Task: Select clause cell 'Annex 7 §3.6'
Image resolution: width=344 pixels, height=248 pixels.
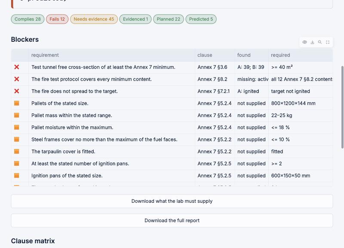Action: [215, 67]
